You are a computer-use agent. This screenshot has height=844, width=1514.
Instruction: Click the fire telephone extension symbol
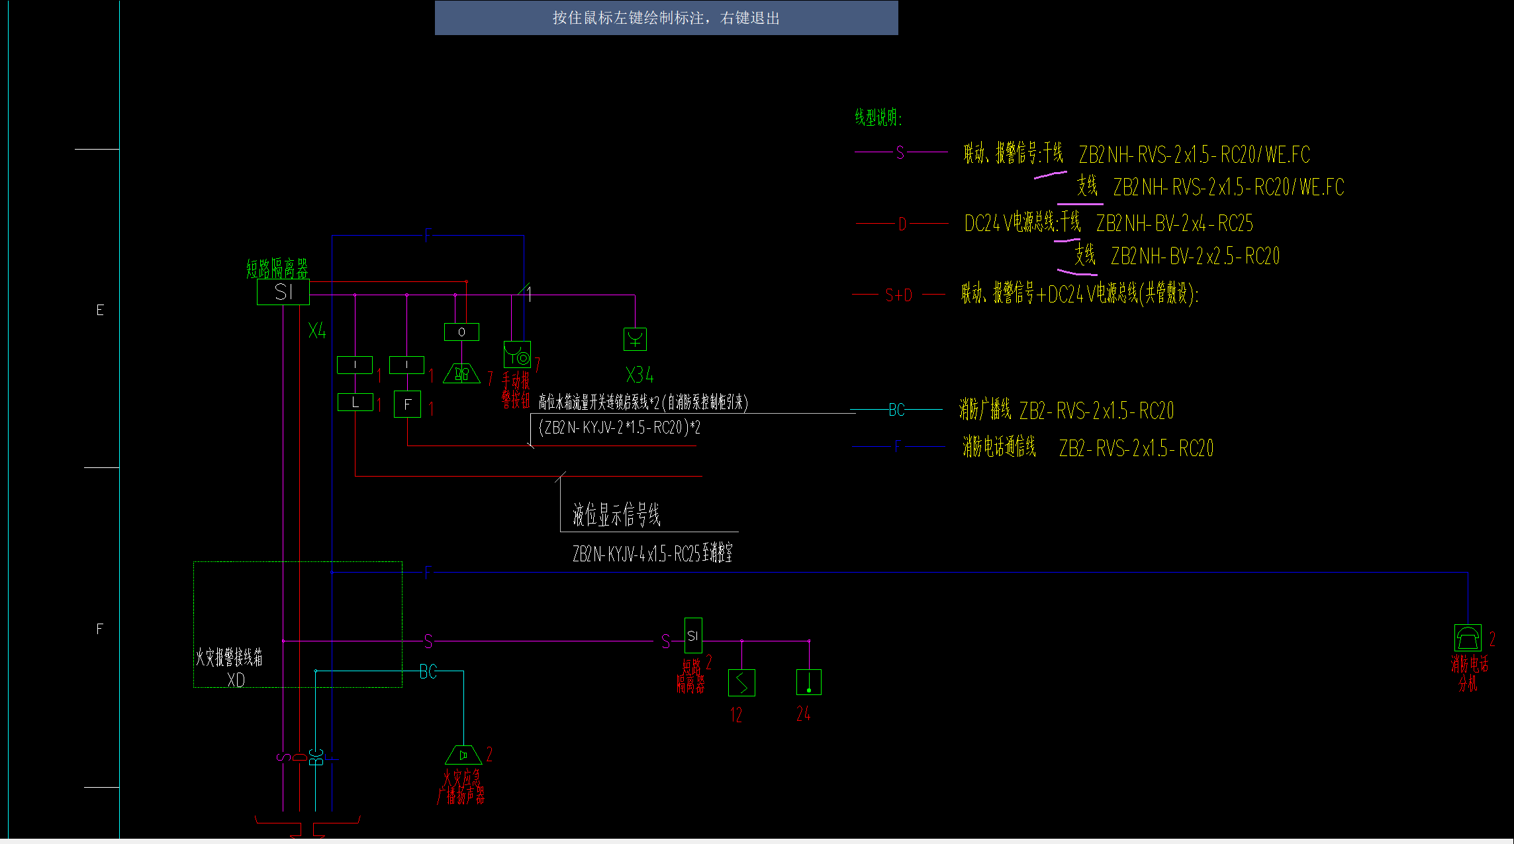click(1468, 638)
